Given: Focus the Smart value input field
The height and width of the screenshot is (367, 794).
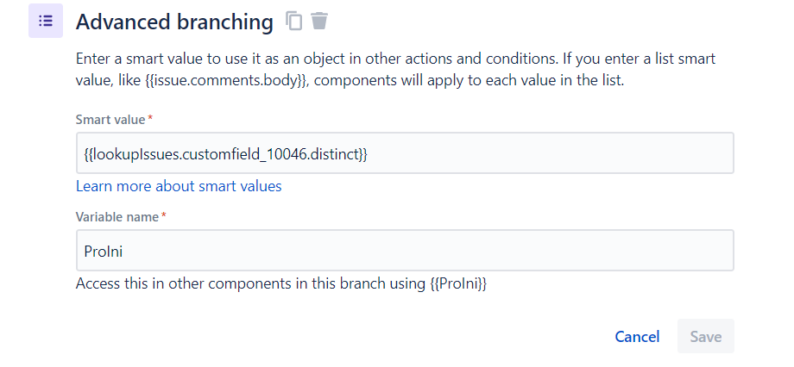Looking at the screenshot, I should (405, 153).
